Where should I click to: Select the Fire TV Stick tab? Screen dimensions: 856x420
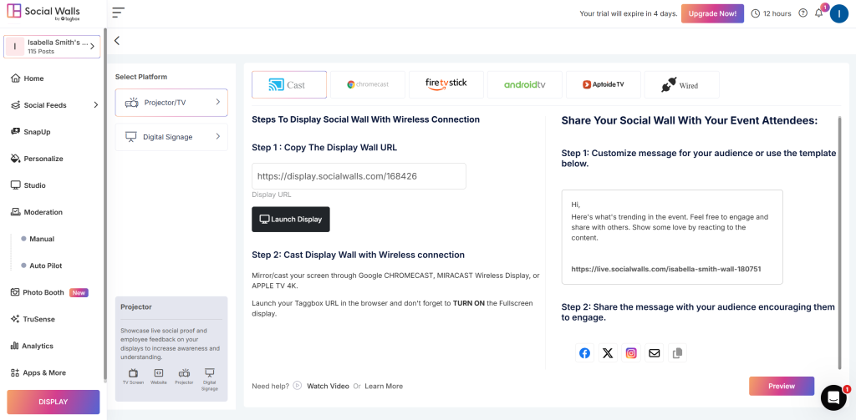click(x=446, y=85)
